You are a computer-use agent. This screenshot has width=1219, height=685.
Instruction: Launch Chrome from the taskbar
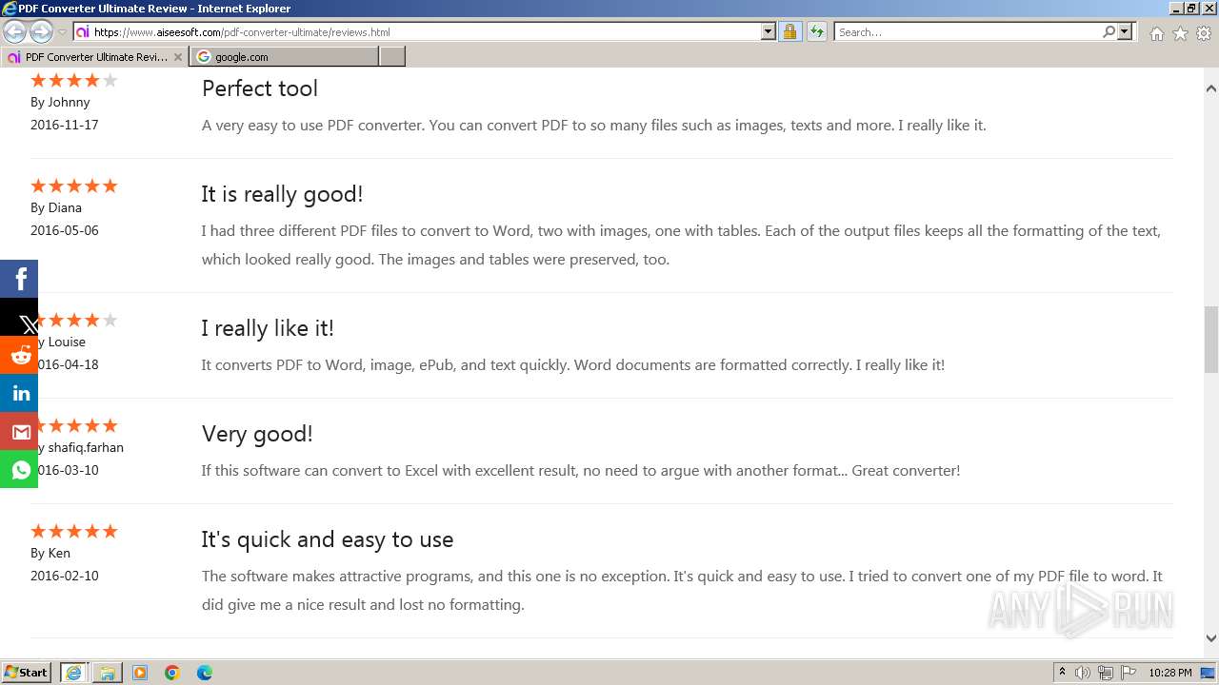coord(172,673)
